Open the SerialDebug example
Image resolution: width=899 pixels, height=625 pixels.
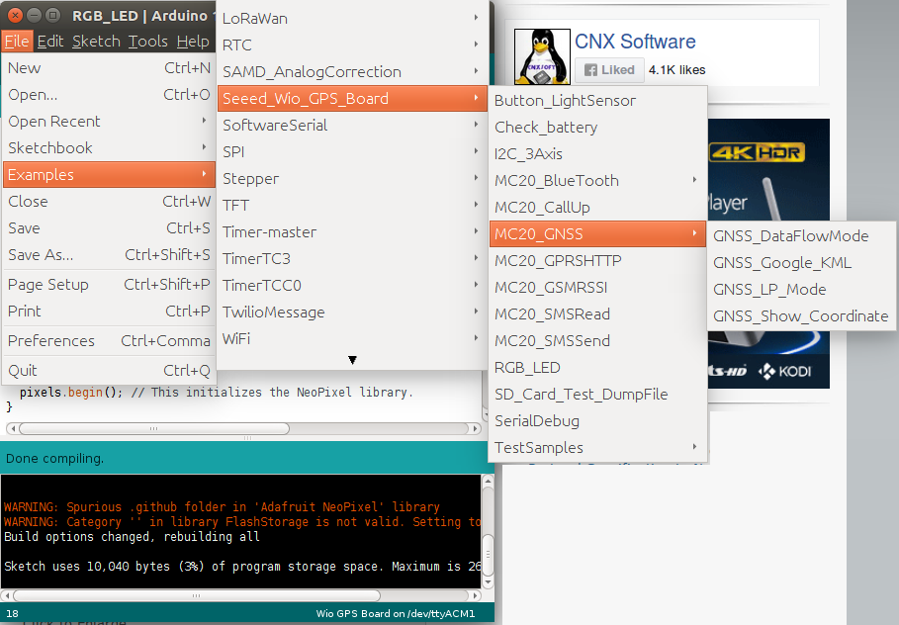coord(597,421)
